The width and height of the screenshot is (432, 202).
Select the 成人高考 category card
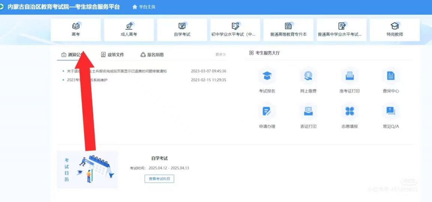pyautogui.click(x=129, y=30)
